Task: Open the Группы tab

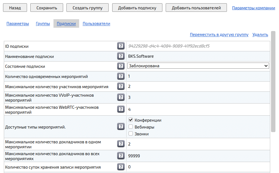Action: [42, 24]
